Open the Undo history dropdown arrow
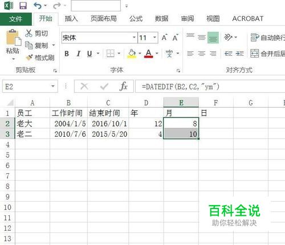The image size is (285, 245). pyautogui.click(x=46, y=6)
